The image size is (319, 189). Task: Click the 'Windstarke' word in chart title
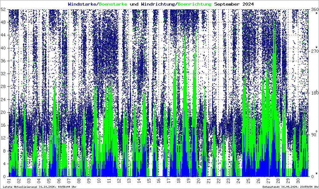click(x=82, y=4)
